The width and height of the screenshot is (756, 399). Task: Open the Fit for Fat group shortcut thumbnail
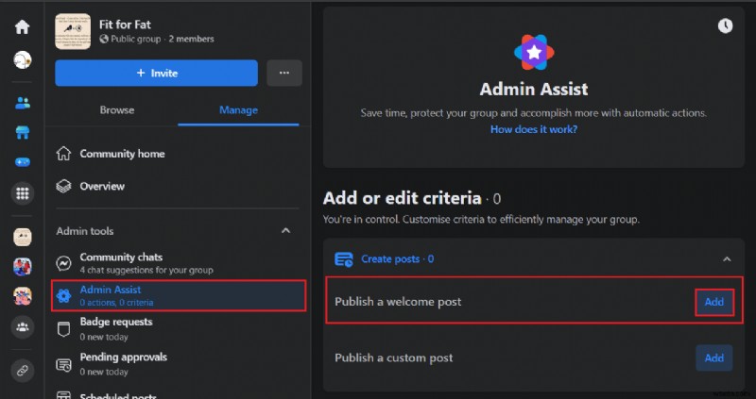22,238
